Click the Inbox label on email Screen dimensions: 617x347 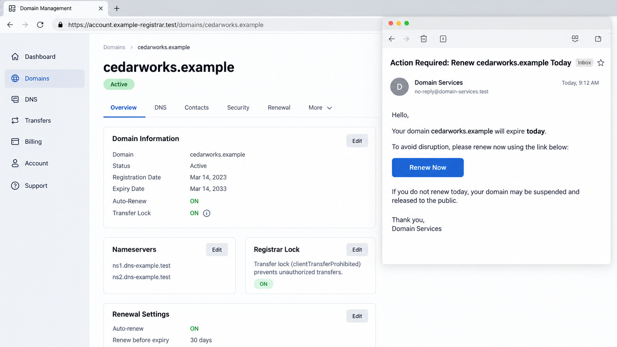click(584, 63)
